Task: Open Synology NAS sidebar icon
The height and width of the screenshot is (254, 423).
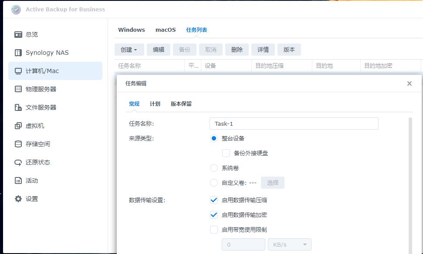Action: tap(18, 53)
